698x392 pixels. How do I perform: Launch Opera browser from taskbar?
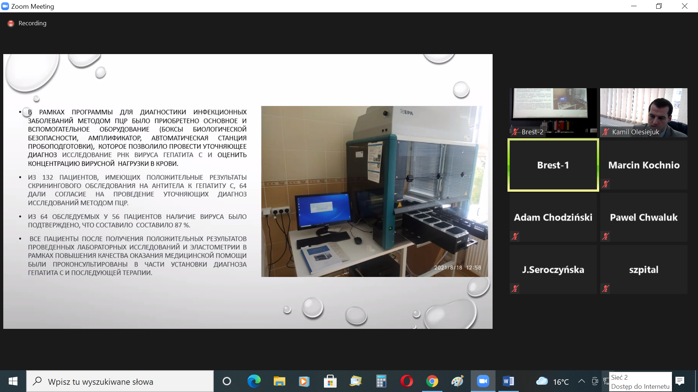(406, 381)
